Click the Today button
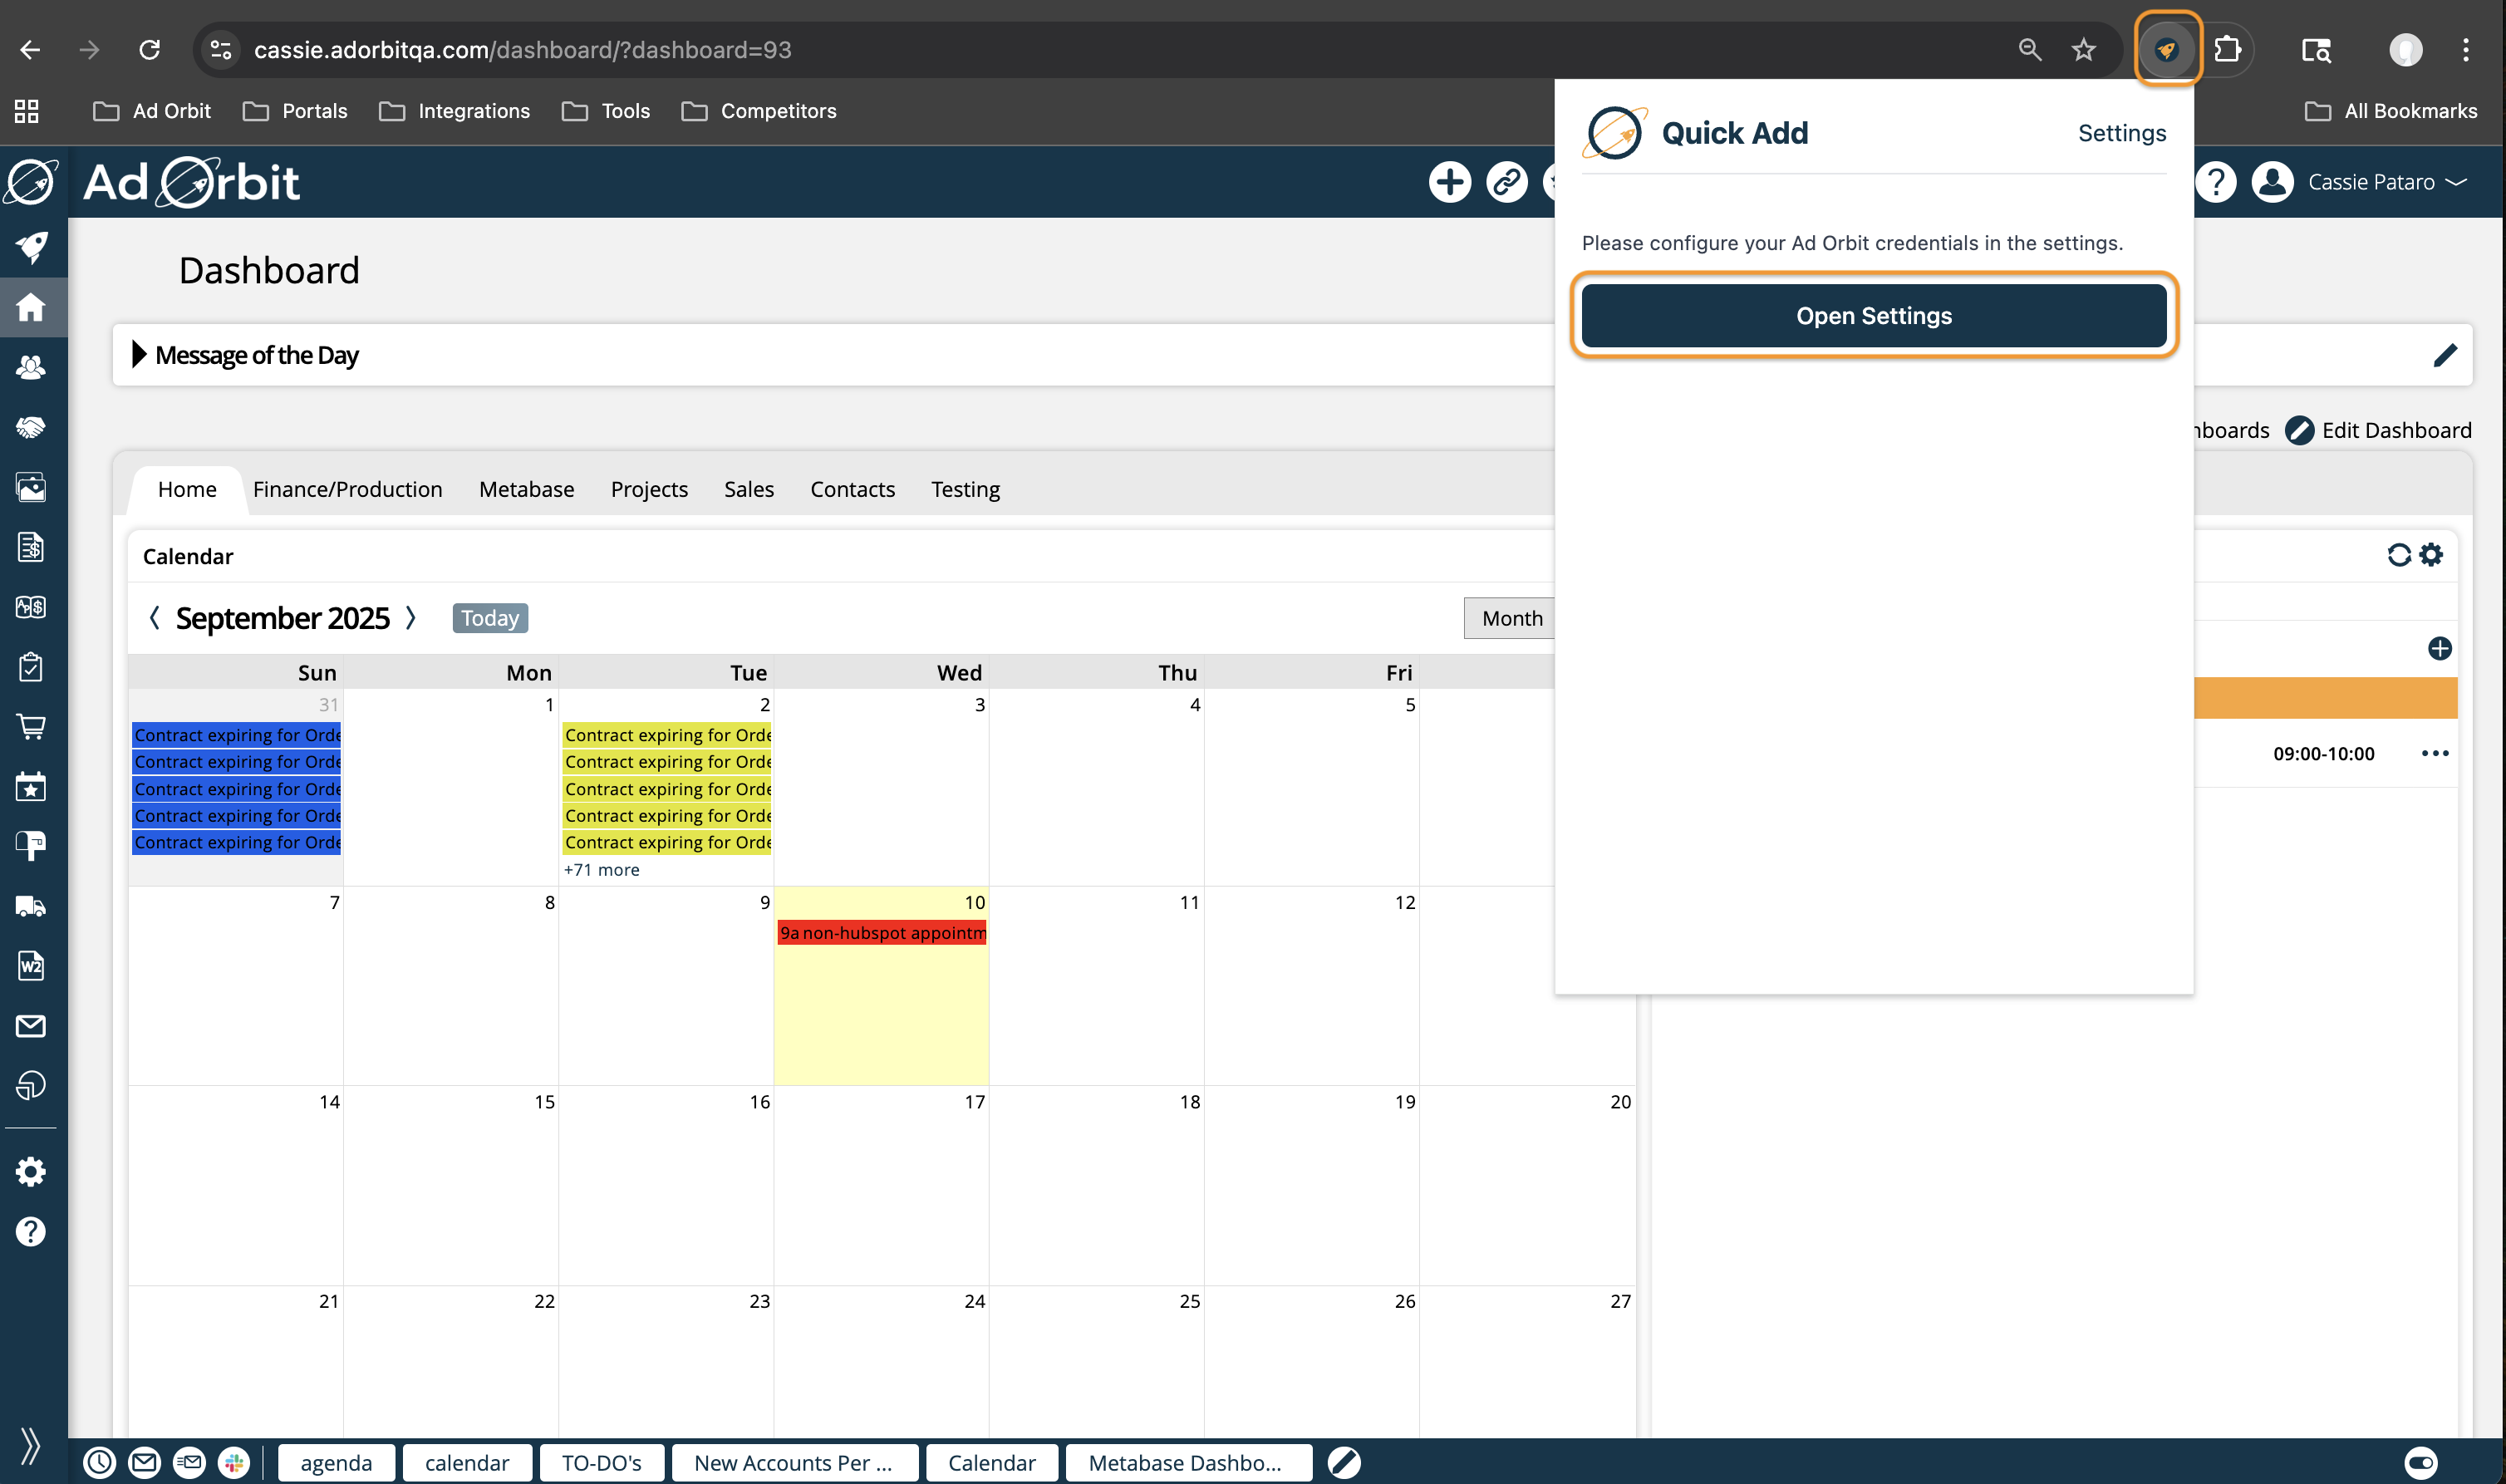The image size is (2506, 1484). click(x=489, y=618)
